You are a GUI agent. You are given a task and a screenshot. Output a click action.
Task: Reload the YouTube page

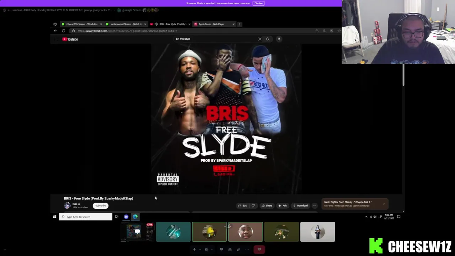click(64, 31)
